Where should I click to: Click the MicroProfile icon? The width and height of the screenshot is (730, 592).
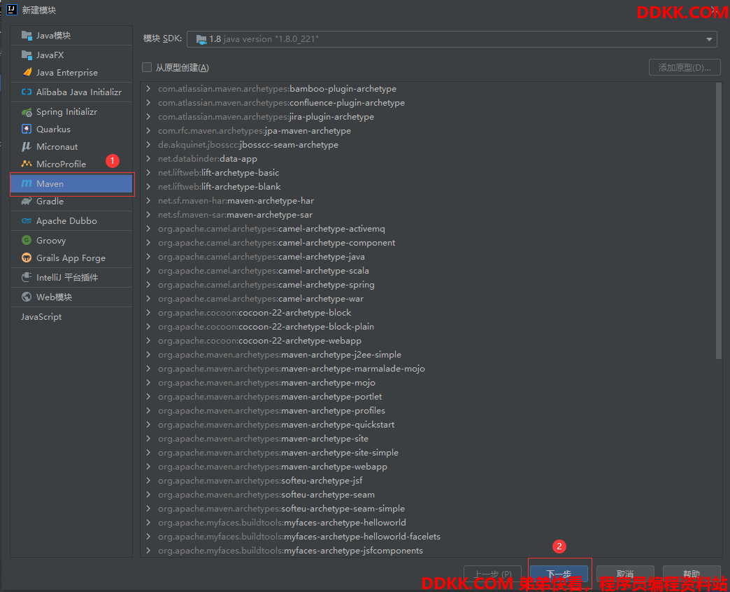[27, 164]
